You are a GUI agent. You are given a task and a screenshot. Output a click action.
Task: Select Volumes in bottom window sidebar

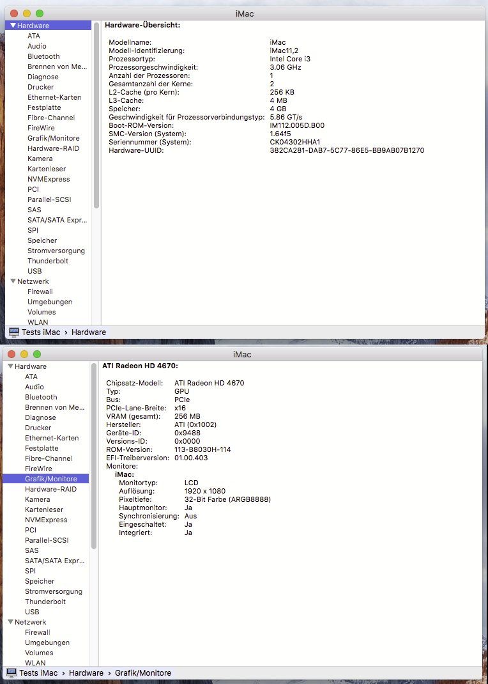pos(39,653)
